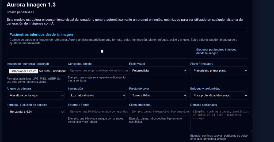Expand the Ángulo de cámara dropdown
The width and height of the screenshot is (274, 142).
[36, 96]
